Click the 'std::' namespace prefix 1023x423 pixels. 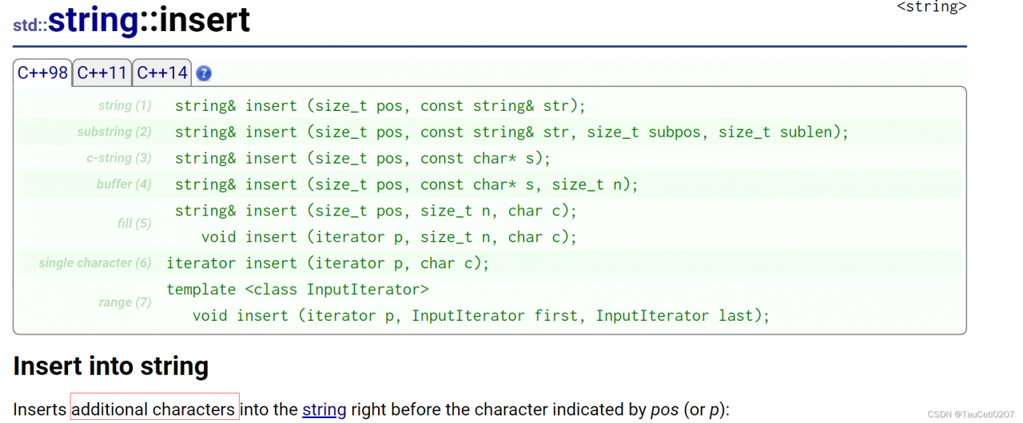30,26
